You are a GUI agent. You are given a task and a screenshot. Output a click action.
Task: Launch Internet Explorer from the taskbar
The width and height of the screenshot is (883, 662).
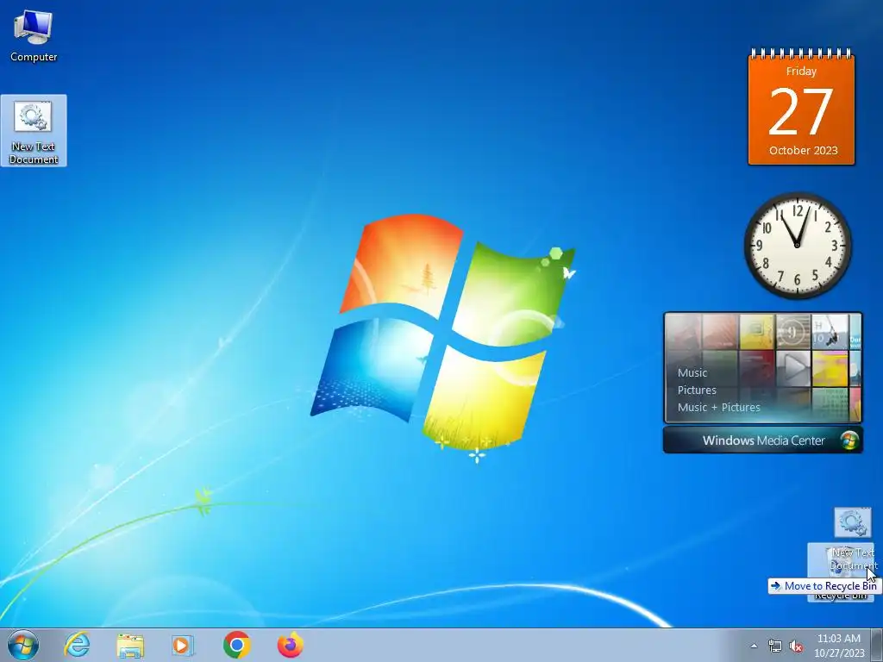[77, 645]
